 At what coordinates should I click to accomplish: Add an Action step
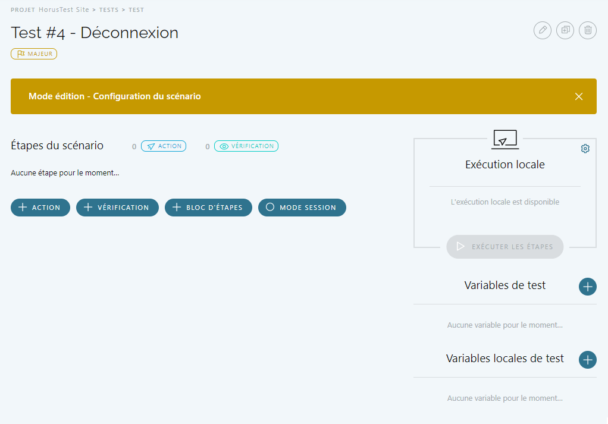40,208
